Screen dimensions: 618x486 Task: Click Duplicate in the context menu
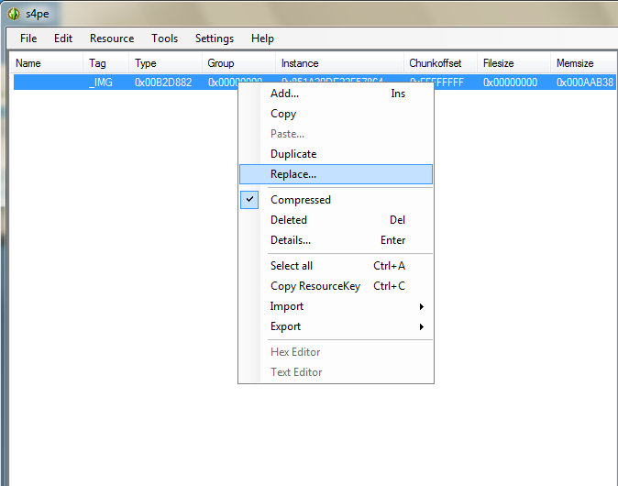tap(293, 154)
